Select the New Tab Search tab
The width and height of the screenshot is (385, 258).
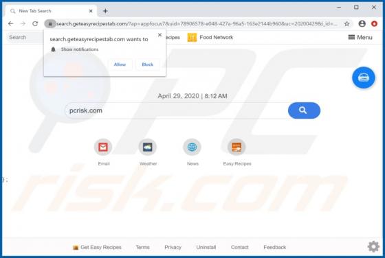[x=50, y=11]
